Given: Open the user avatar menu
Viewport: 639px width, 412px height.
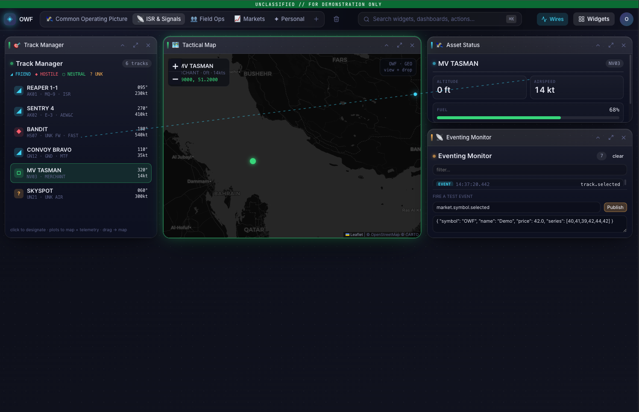Looking at the screenshot, I should [626, 19].
